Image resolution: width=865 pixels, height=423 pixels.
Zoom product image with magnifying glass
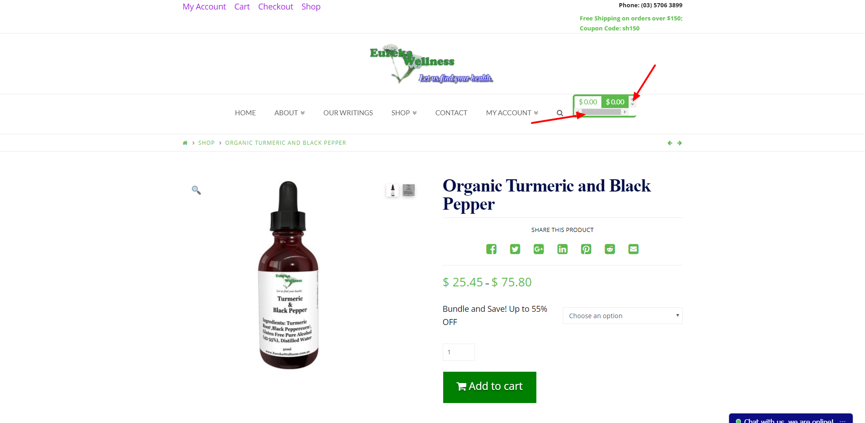click(x=196, y=190)
